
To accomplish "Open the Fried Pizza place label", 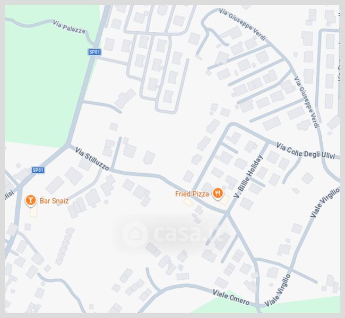I will click(192, 194).
